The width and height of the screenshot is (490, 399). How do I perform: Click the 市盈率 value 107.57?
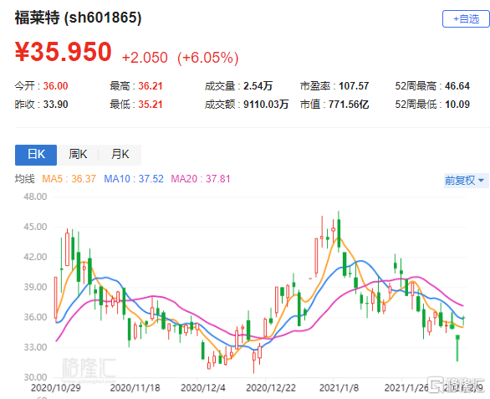click(354, 85)
